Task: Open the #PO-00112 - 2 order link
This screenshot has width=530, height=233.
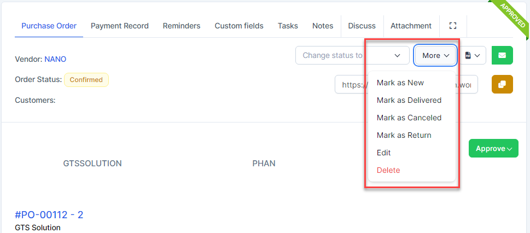Action: click(x=49, y=214)
